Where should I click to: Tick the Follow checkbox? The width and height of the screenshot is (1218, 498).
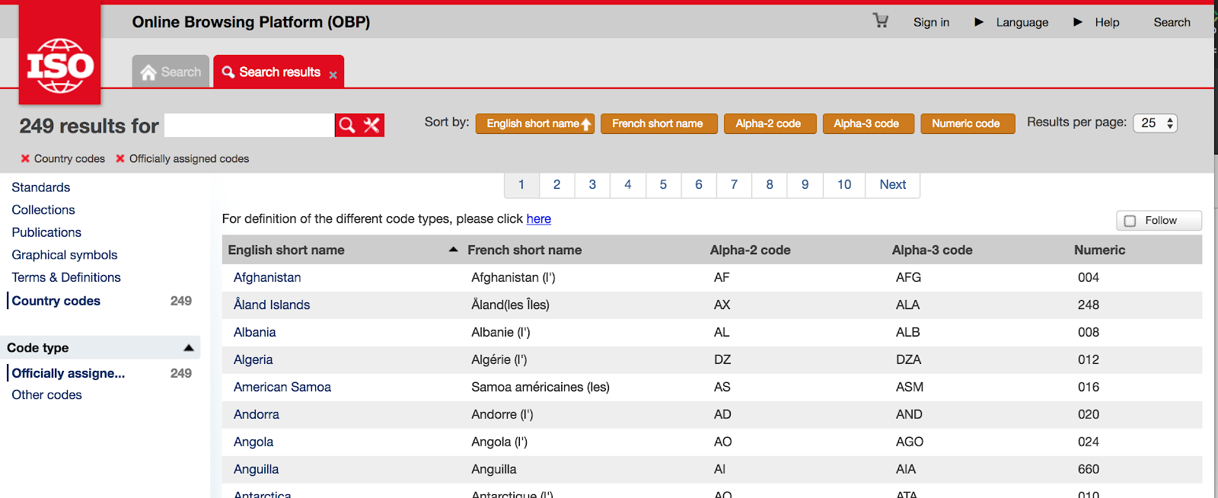1130,221
